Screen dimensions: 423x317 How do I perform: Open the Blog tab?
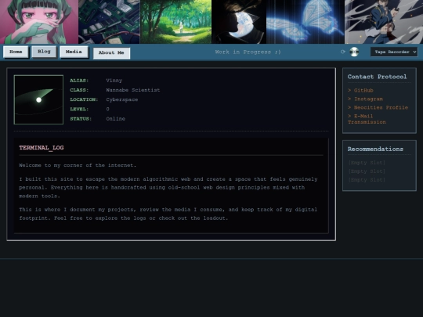pos(44,52)
